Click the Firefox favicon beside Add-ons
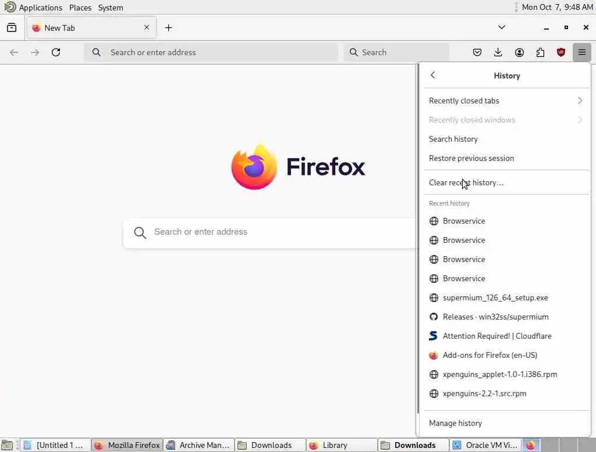Viewport: 596px width, 452px height. click(434, 355)
